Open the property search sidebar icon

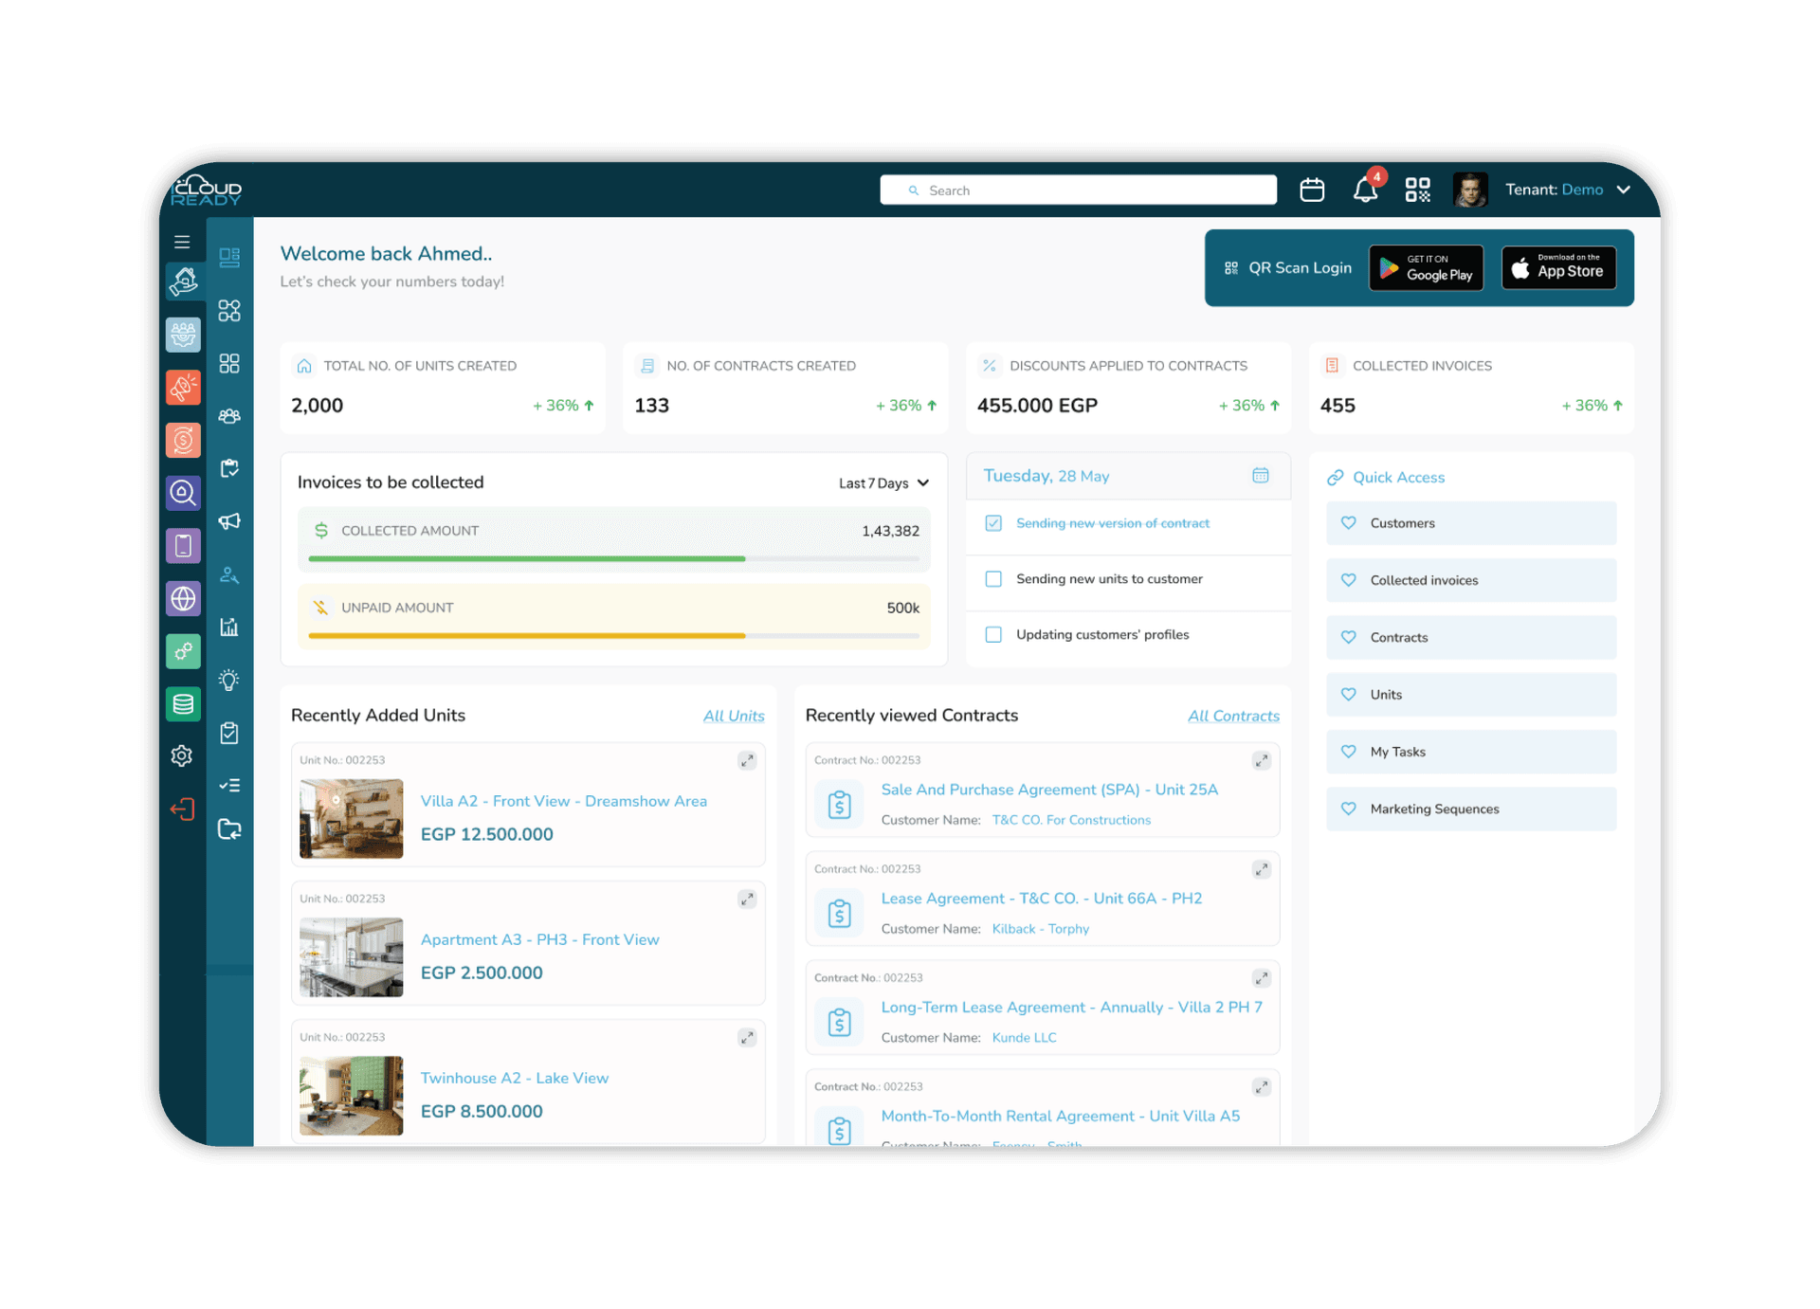[x=183, y=493]
